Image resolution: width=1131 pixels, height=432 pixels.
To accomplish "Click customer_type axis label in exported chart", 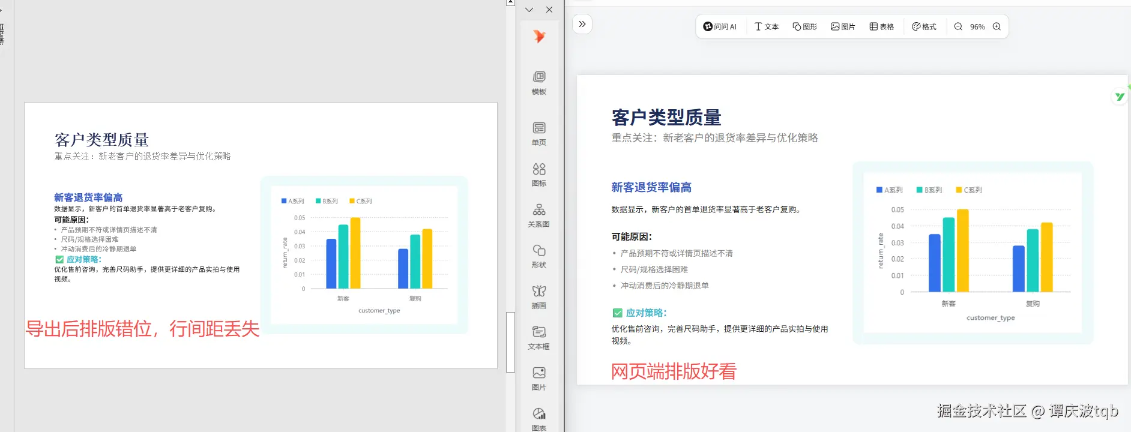I will click(x=379, y=311).
